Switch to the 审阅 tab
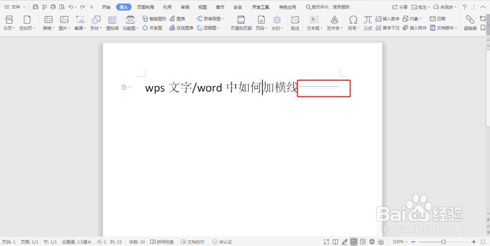Image resolution: width=490 pixels, height=246 pixels. click(185, 7)
